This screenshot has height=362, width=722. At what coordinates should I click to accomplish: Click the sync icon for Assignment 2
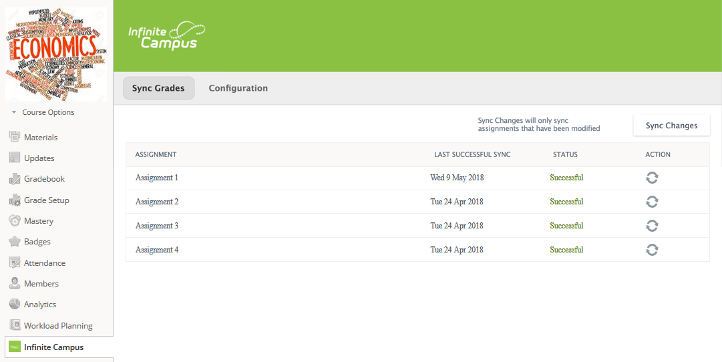(652, 202)
